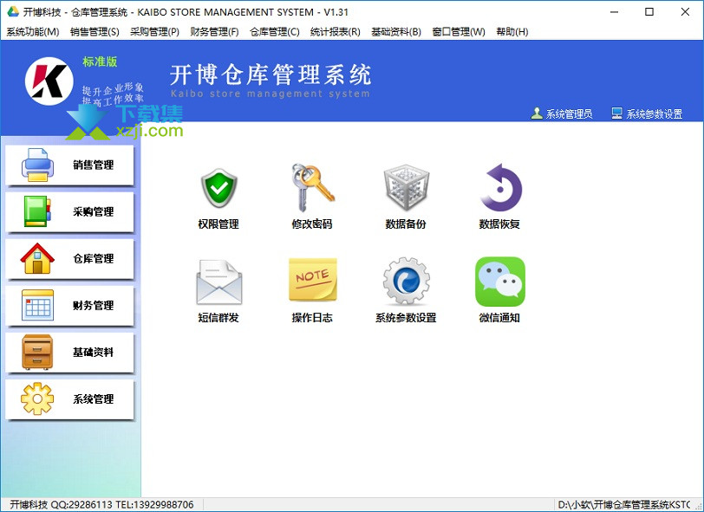Open the 帮助(H) menu

[512, 32]
